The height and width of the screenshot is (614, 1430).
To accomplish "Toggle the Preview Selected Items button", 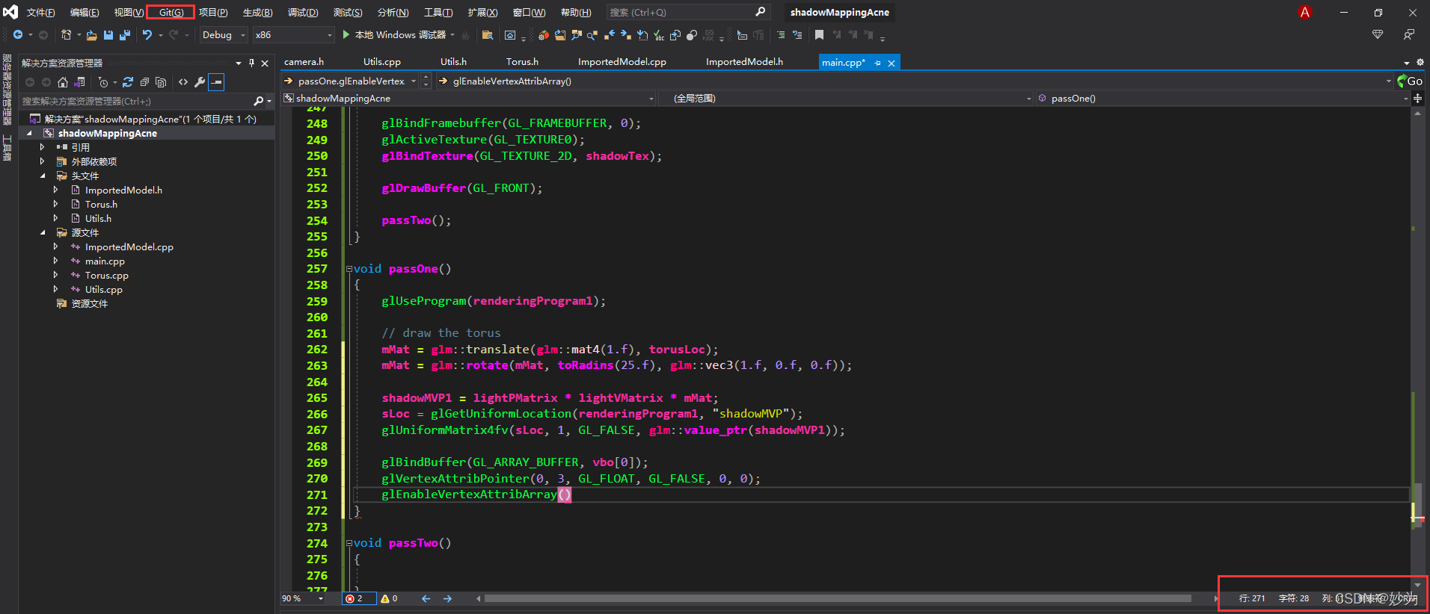I will (x=216, y=82).
